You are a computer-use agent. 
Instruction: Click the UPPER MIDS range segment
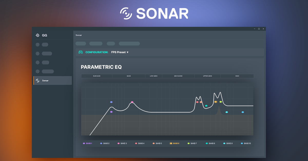(x=207, y=76)
